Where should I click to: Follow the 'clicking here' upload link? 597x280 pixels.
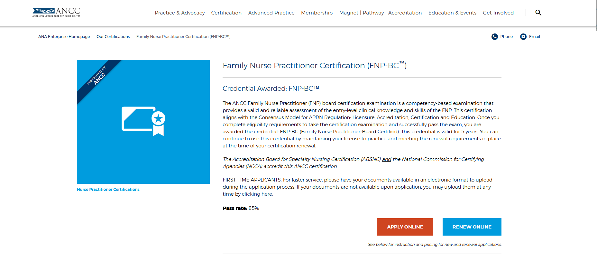257,194
